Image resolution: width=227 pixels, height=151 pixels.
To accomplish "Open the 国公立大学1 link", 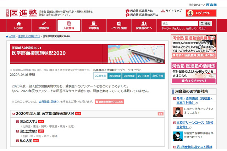I will [28, 122].
